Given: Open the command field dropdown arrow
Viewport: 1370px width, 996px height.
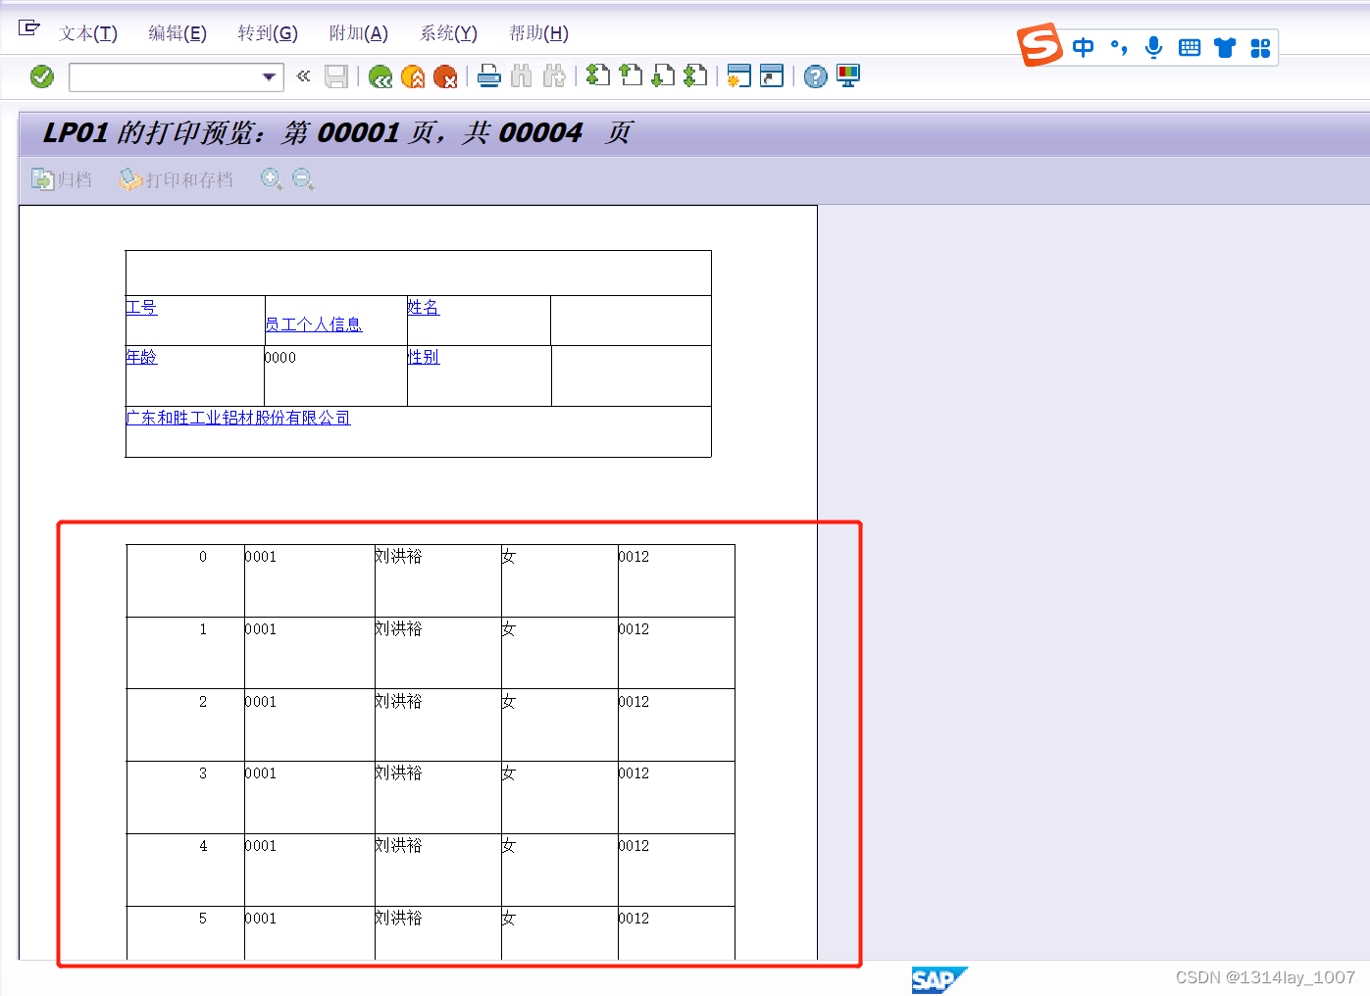Looking at the screenshot, I should click(x=269, y=76).
